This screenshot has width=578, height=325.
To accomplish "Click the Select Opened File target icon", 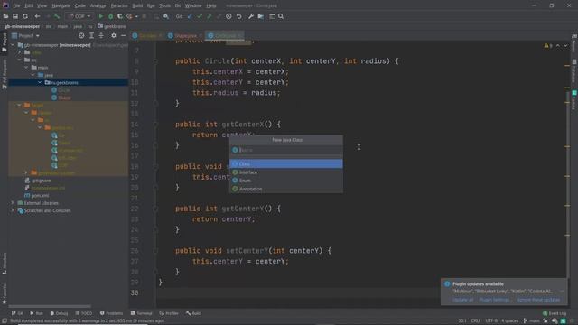I will [x=81, y=36].
